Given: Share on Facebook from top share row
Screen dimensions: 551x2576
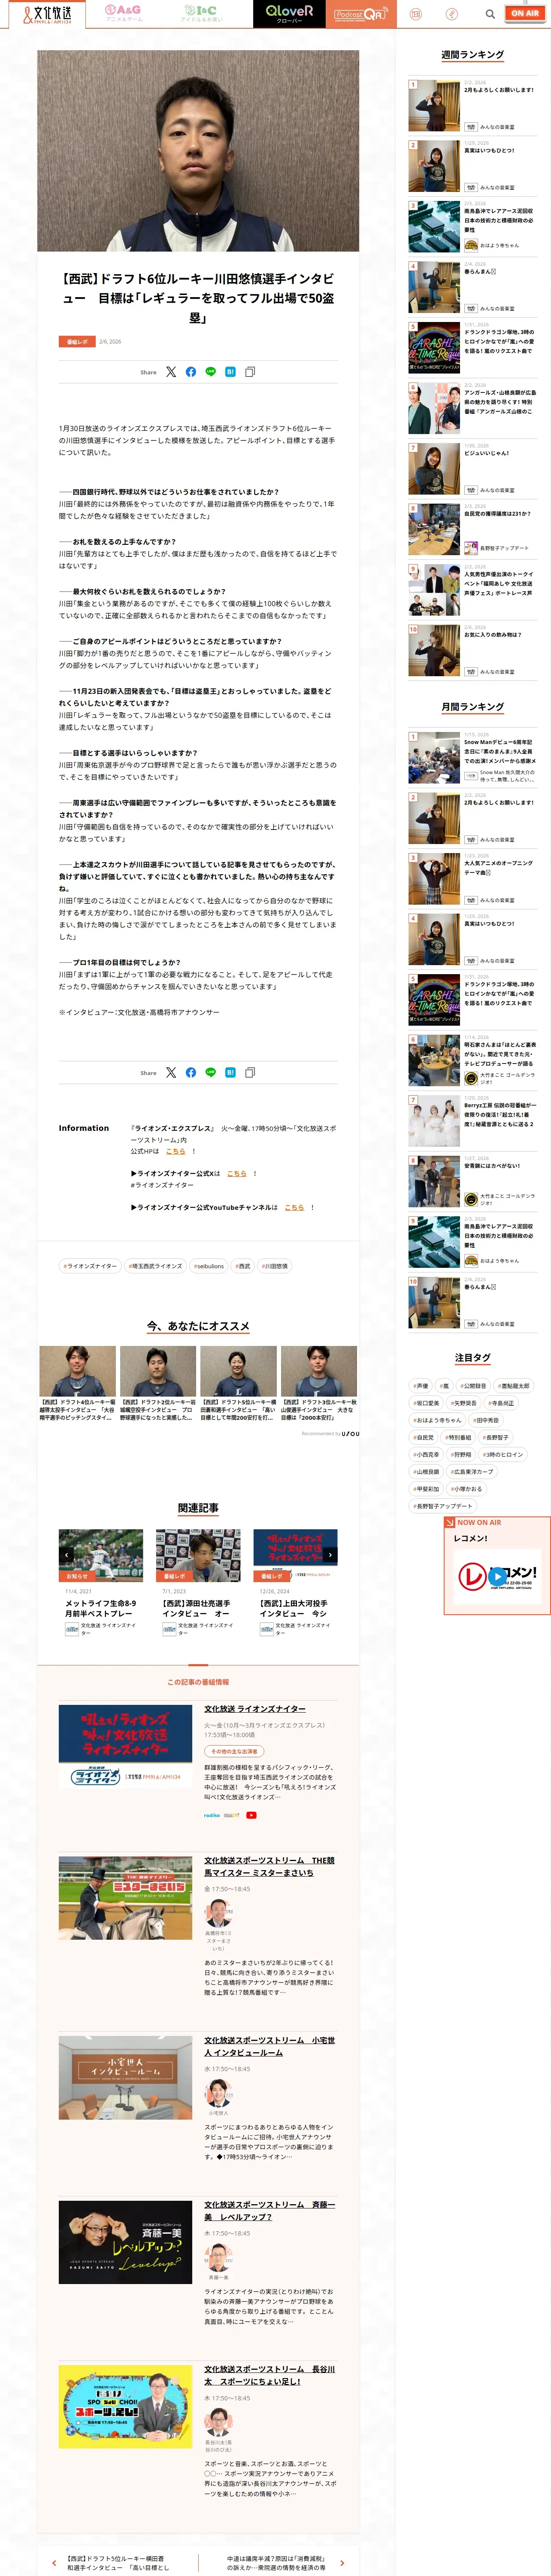Looking at the screenshot, I should pyautogui.click(x=191, y=372).
